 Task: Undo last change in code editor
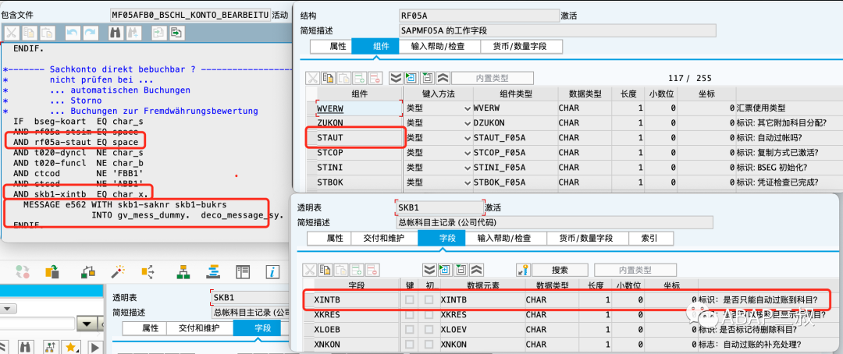click(73, 33)
